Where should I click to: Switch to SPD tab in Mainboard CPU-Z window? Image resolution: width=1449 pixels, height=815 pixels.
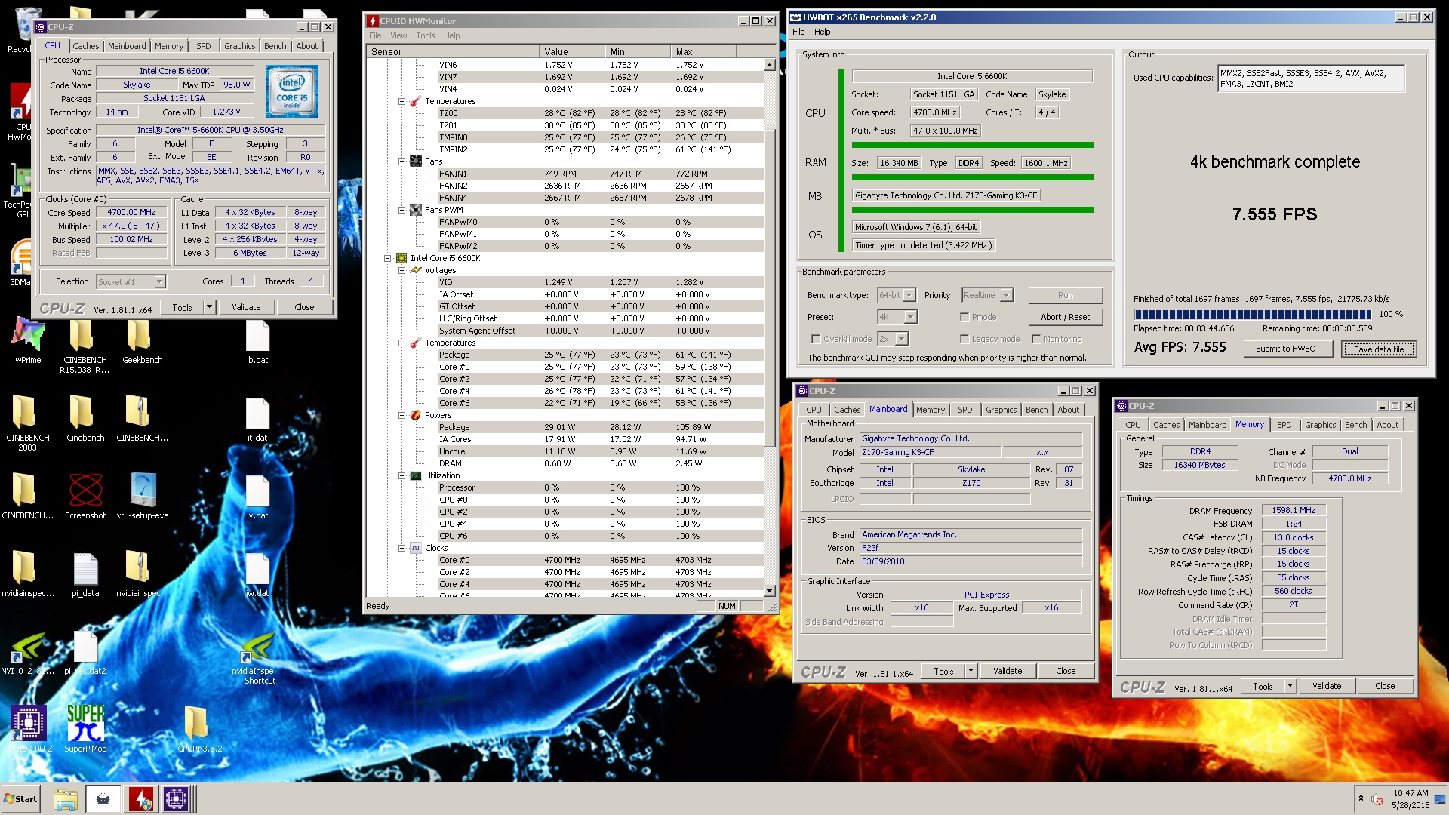tap(965, 410)
